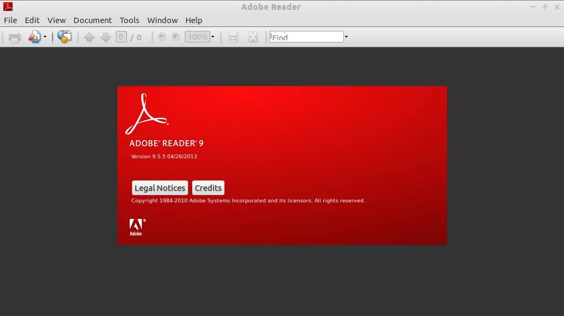Open the Tools menu
The image size is (564, 316).
tap(130, 20)
